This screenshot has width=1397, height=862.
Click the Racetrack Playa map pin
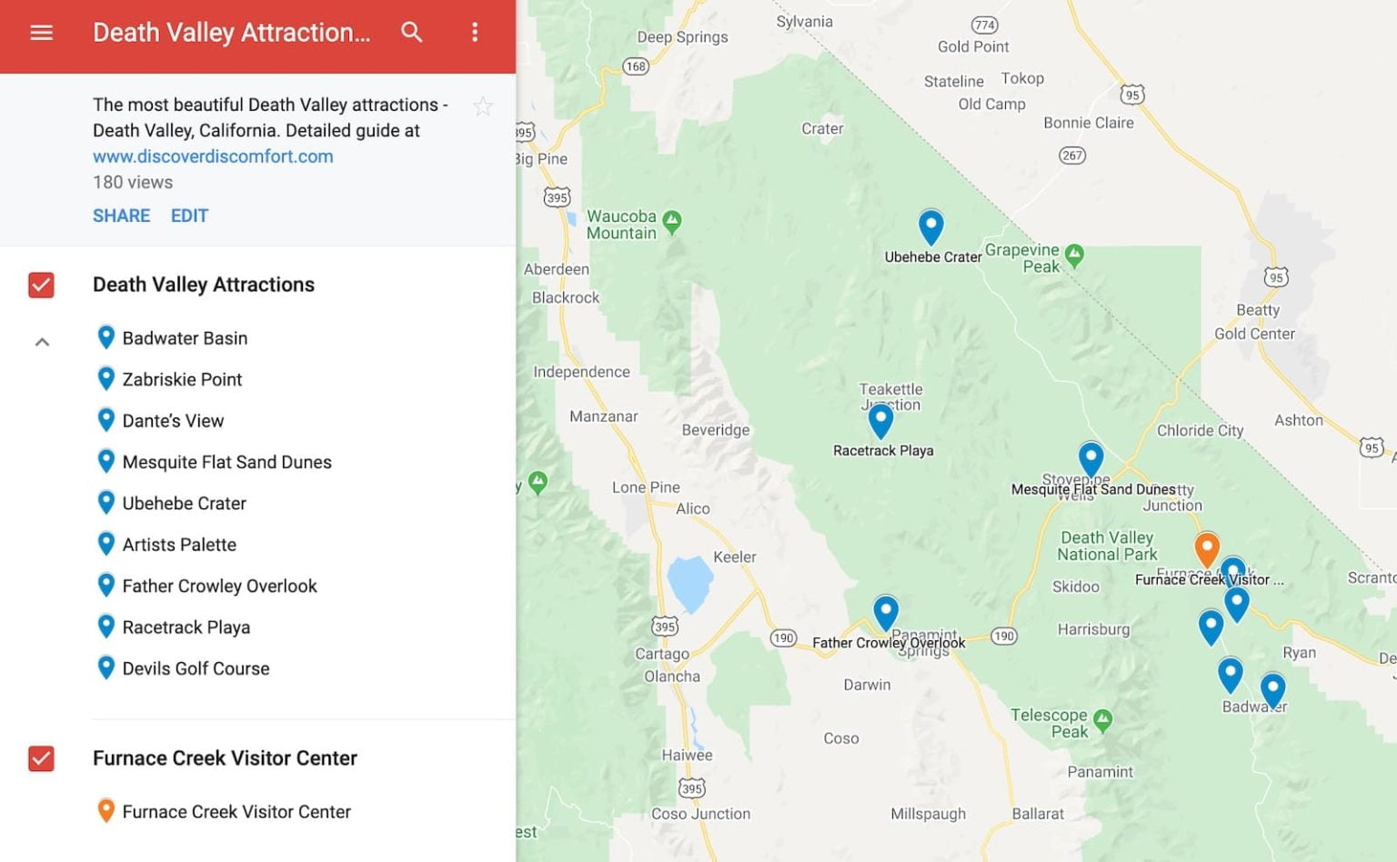tap(880, 419)
